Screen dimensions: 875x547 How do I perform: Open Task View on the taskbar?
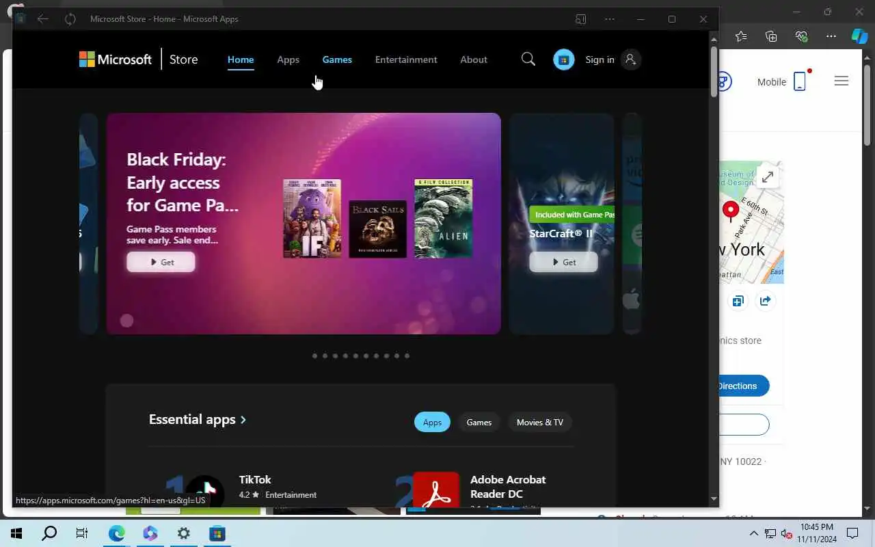point(82,533)
